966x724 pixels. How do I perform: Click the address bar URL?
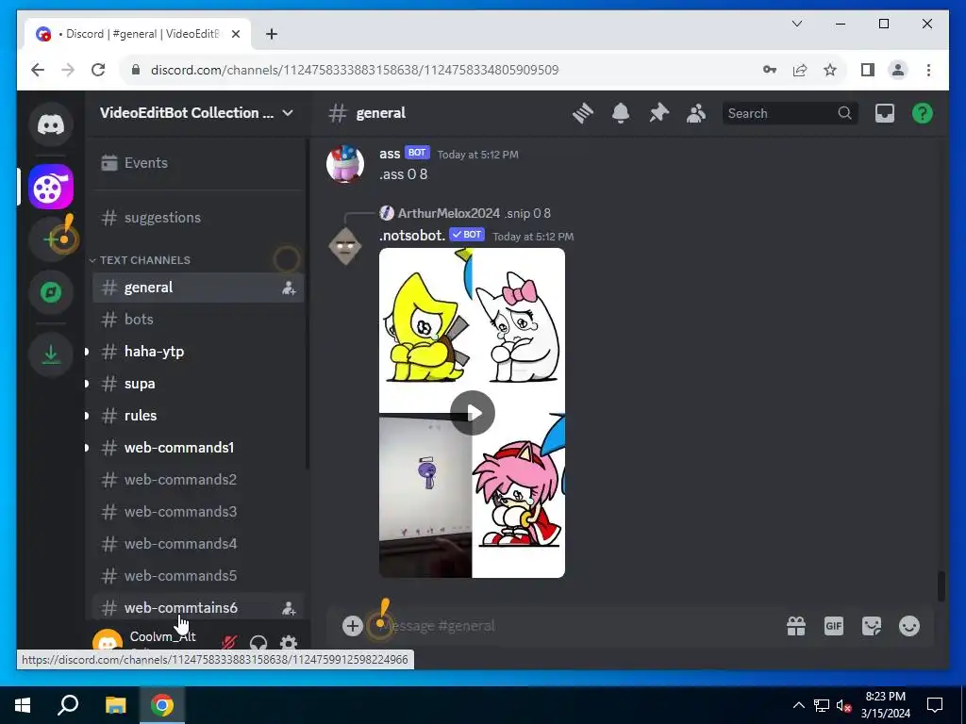(355, 70)
